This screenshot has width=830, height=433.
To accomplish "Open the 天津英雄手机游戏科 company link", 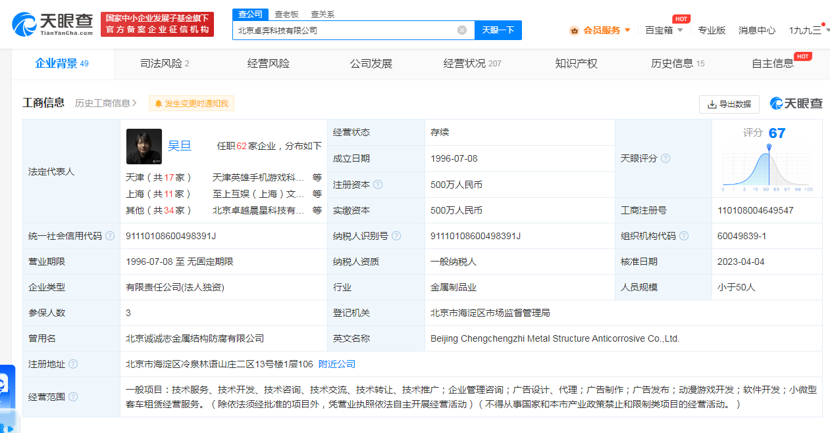I will (x=258, y=177).
